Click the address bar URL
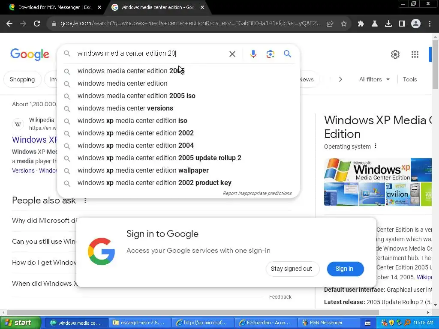This screenshot has height=329, width=439. point(190,24)
